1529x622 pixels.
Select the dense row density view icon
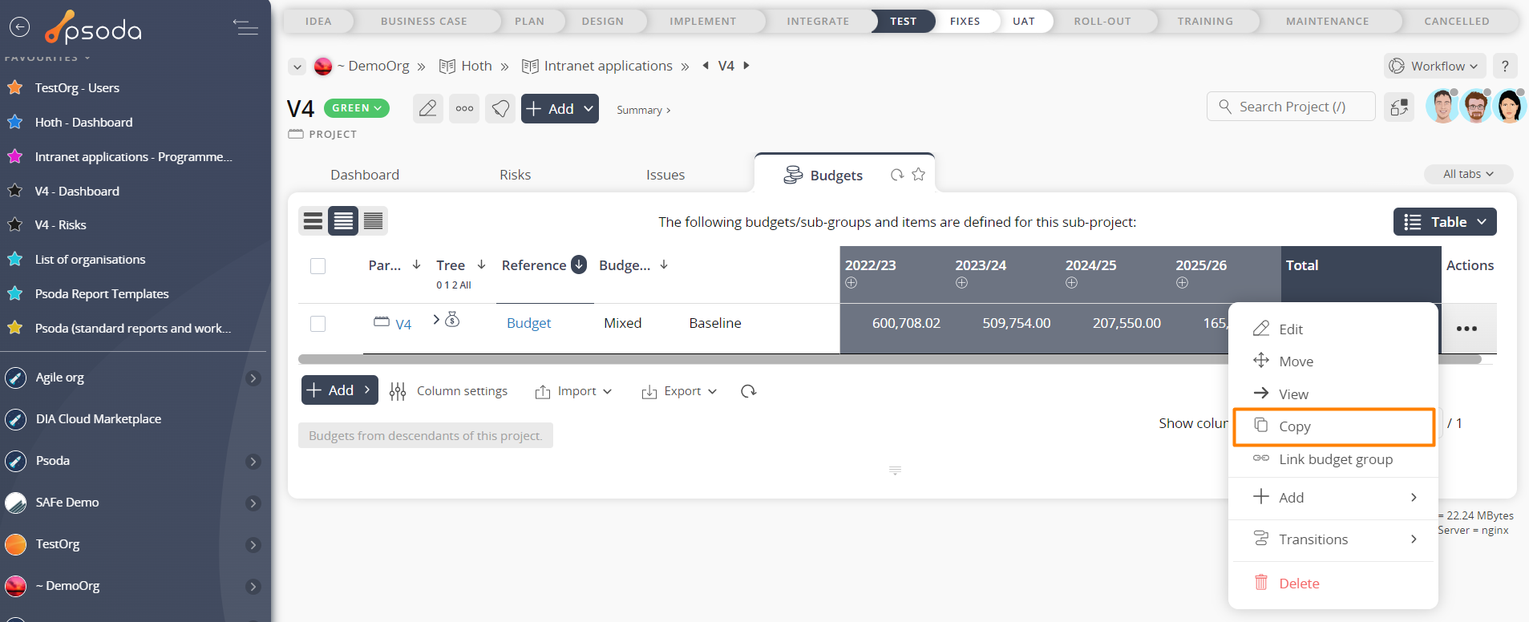click(x=373, y=220)
